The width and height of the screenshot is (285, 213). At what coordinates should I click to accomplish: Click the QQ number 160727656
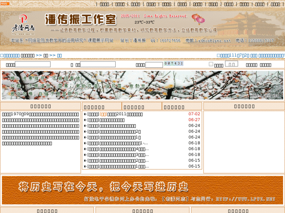pyautogui.click(x=170, y=40)
